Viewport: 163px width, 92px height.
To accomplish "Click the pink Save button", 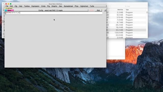I will pos(10,10).
